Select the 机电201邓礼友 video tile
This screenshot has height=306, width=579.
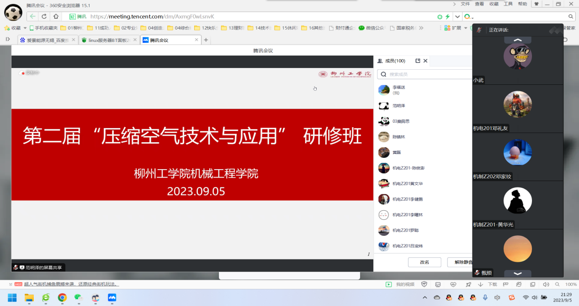(x=518, y=109)
